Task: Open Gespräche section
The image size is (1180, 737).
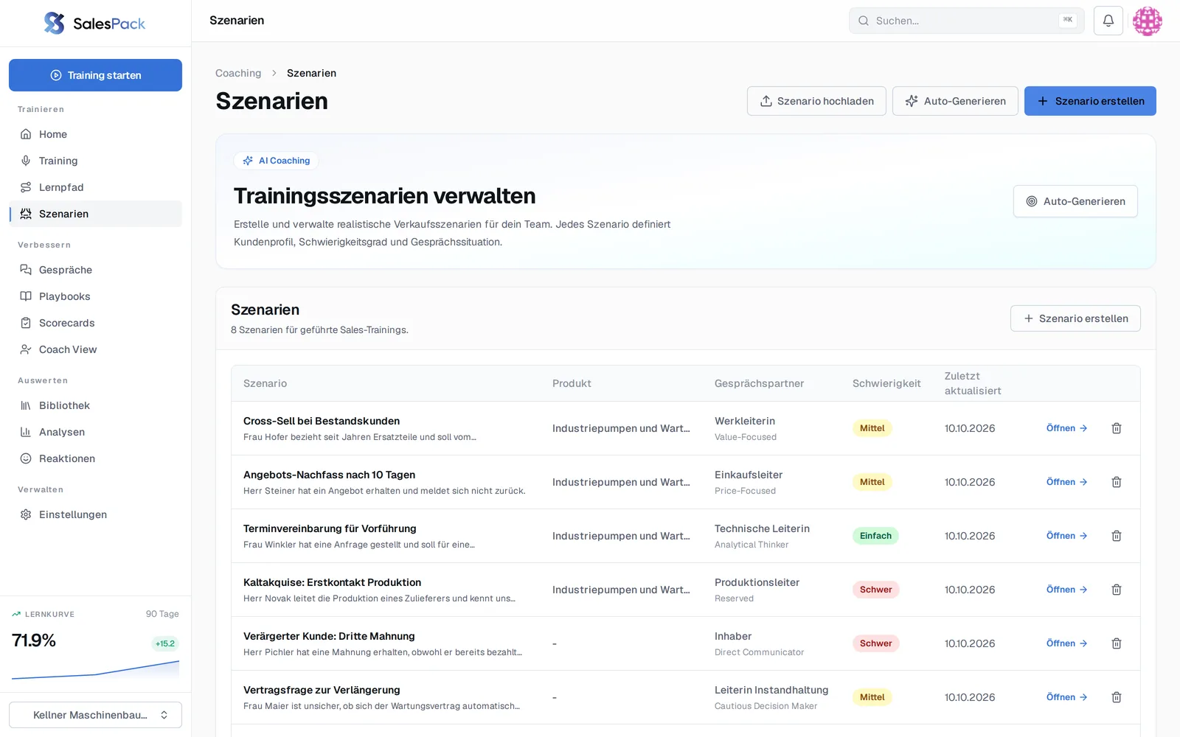Action: pos(95,270)
